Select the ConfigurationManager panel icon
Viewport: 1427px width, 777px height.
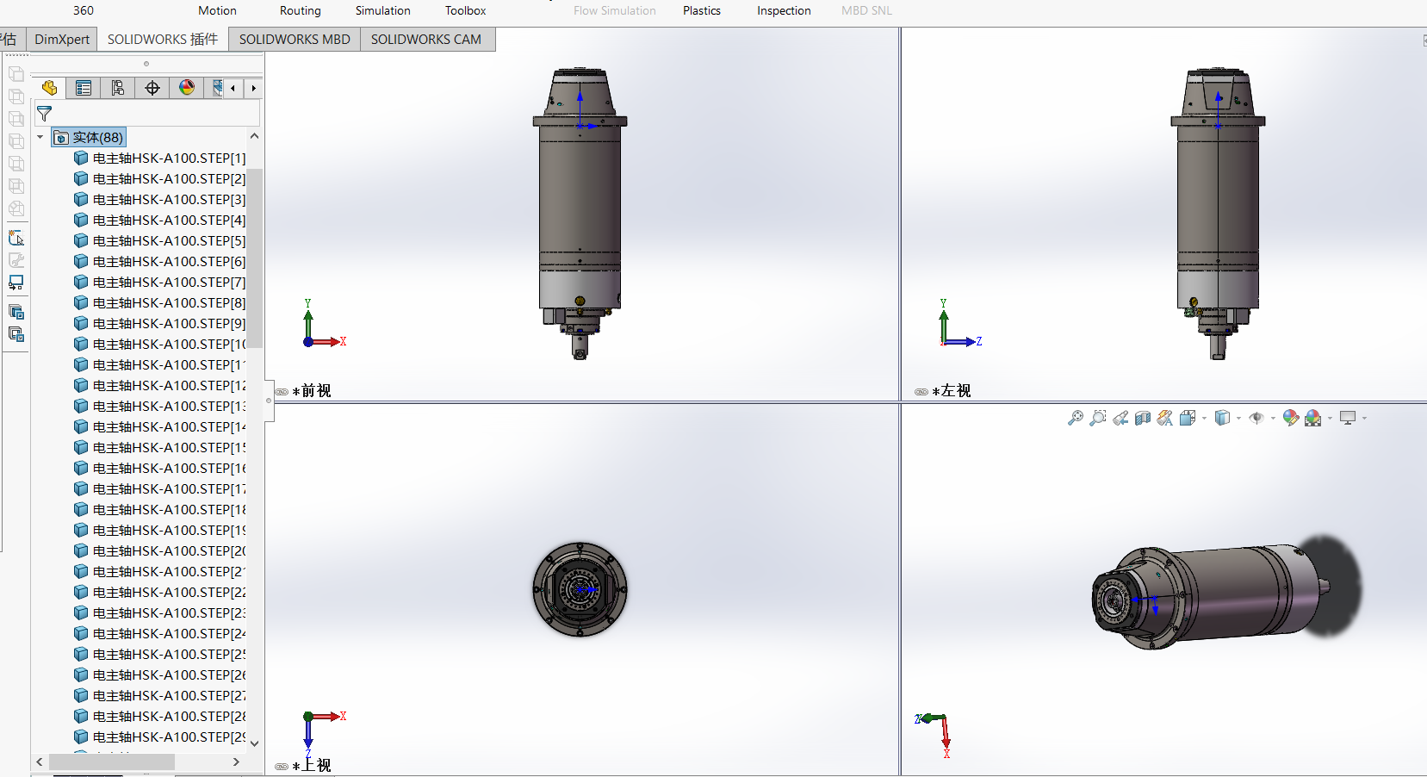point(118,87)
